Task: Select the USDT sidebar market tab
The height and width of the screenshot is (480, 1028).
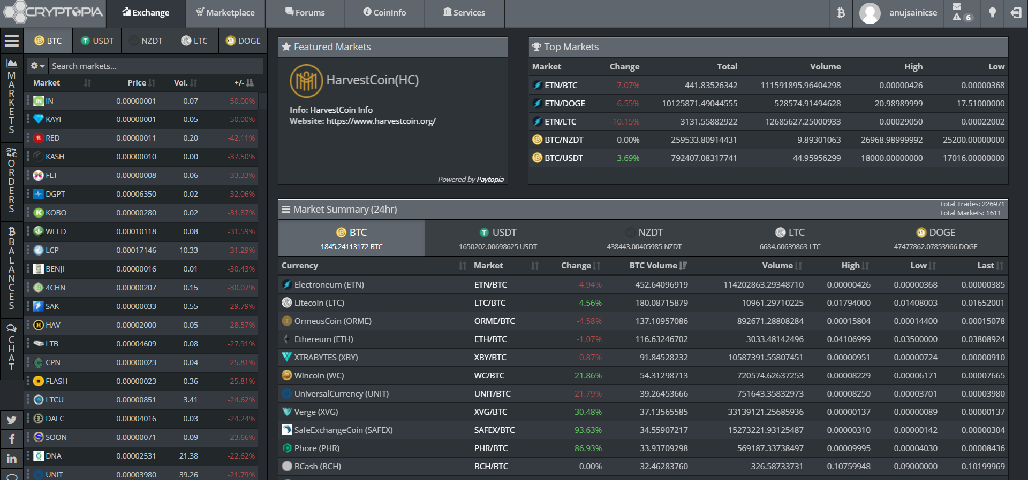Action: click(x=97, y=41)
